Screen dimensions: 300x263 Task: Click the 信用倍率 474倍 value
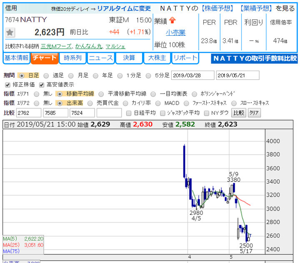point(280,41)
